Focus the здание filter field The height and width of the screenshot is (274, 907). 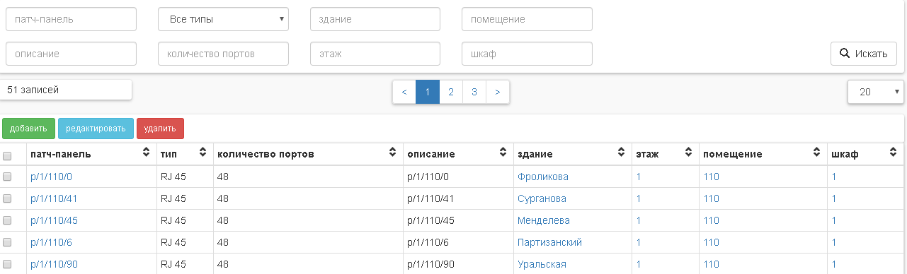pos(375,19)
